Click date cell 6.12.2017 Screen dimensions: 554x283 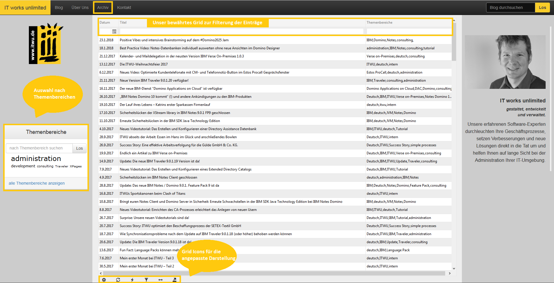pyautogui.click(x=107, y=72)
